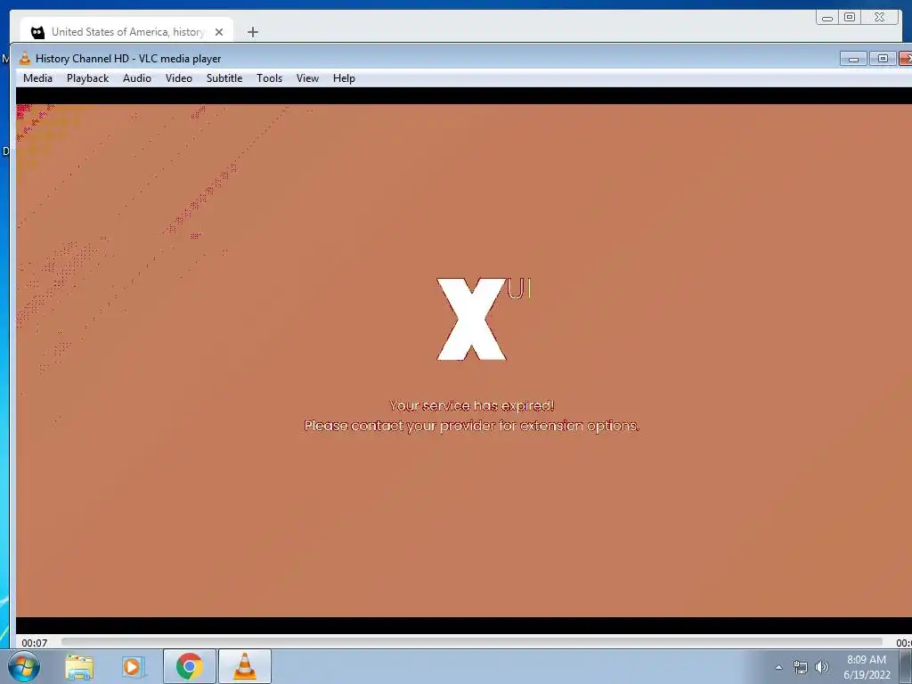This screenshot has height=684, width=912.
Task: Click the "Please contact your provider" message
Action: (x=472, y=426)
